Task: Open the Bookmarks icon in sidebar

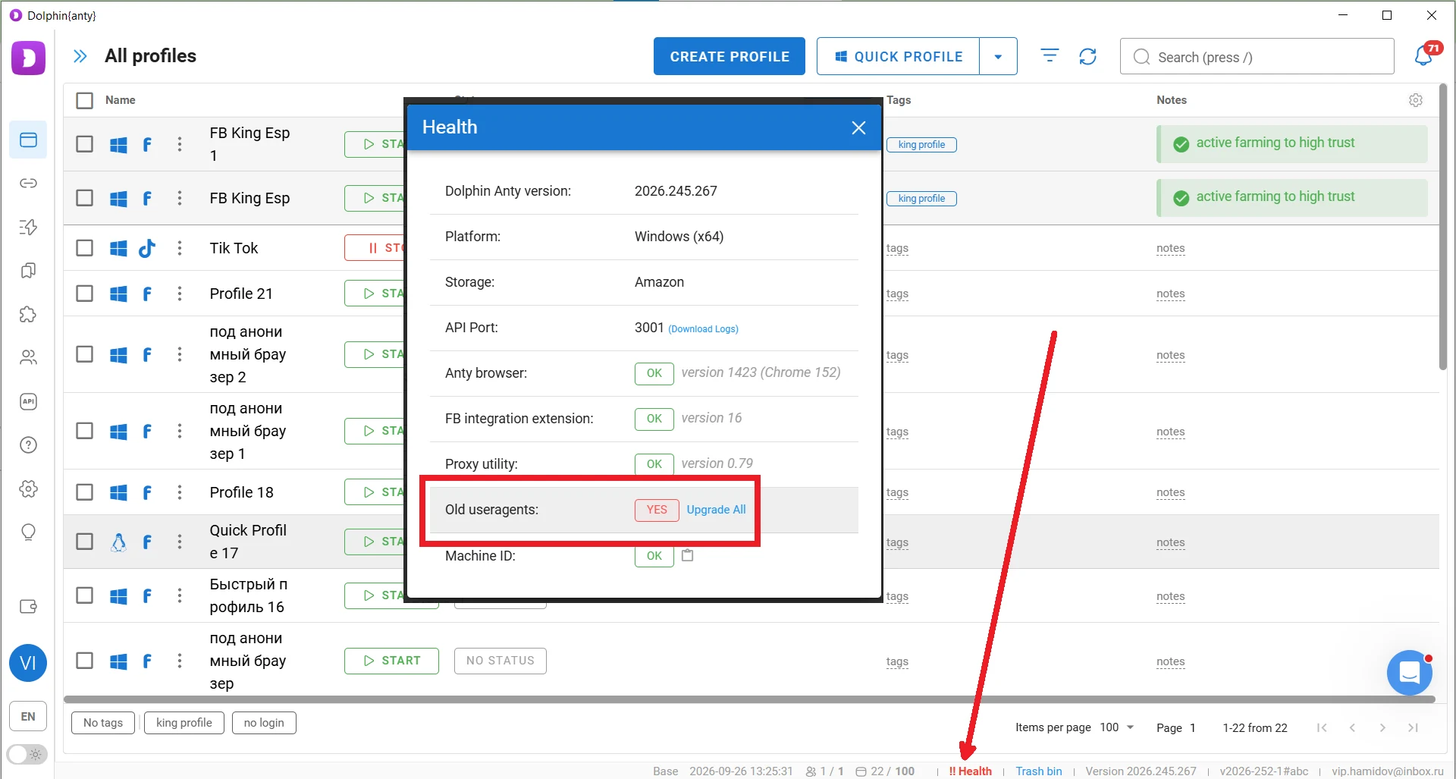Action: 28,271
